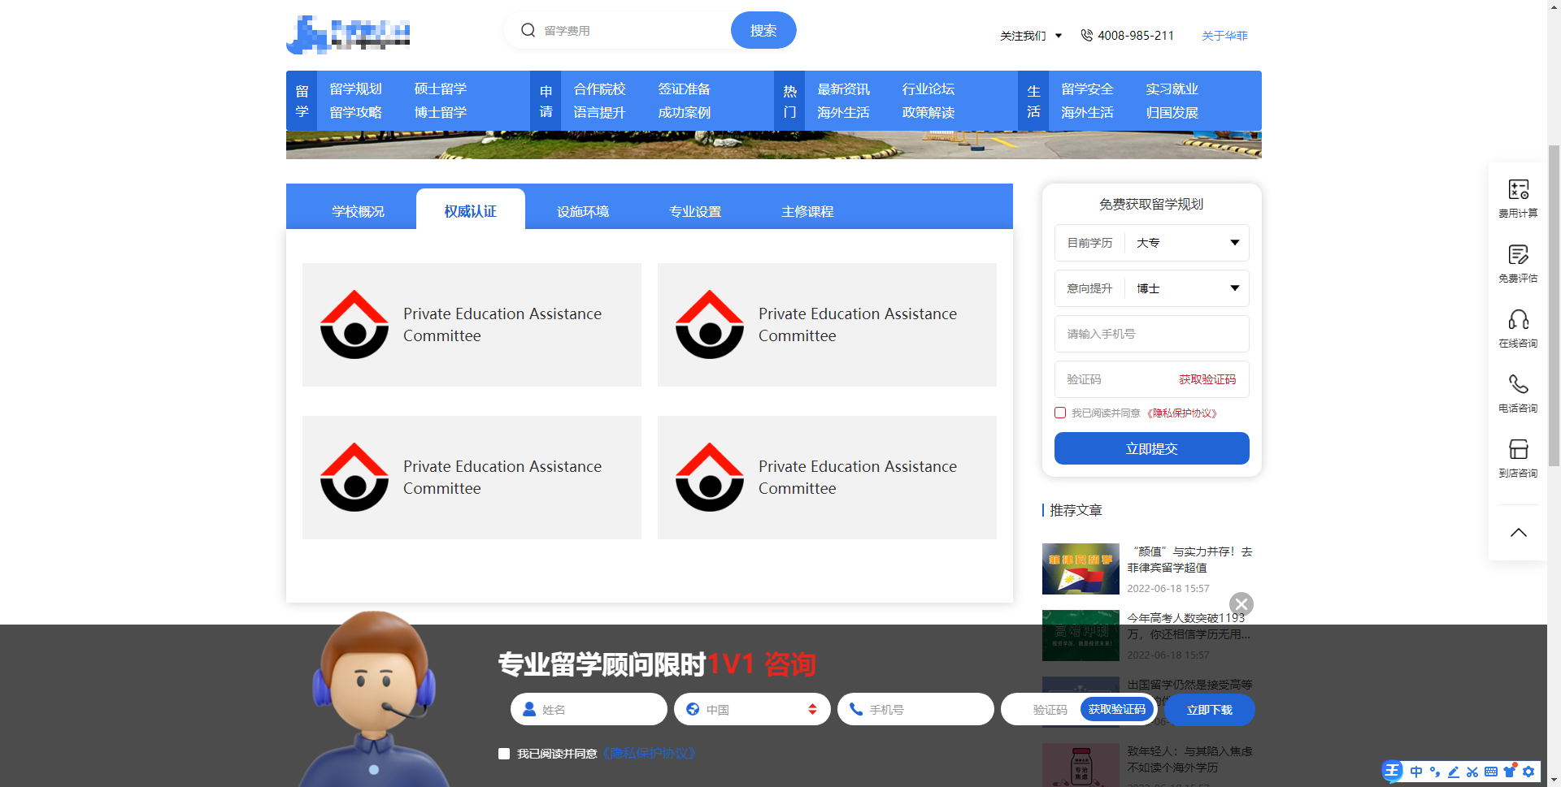
Task: Click the phone icon beside 4008-985-211
Action: click(1086, 35)
